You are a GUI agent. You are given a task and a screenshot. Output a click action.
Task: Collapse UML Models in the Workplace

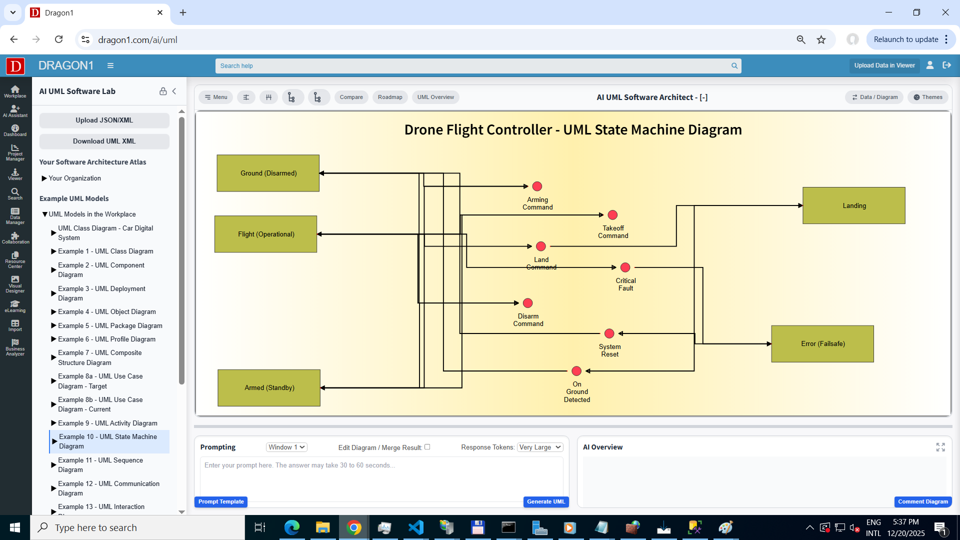[44, 214]
